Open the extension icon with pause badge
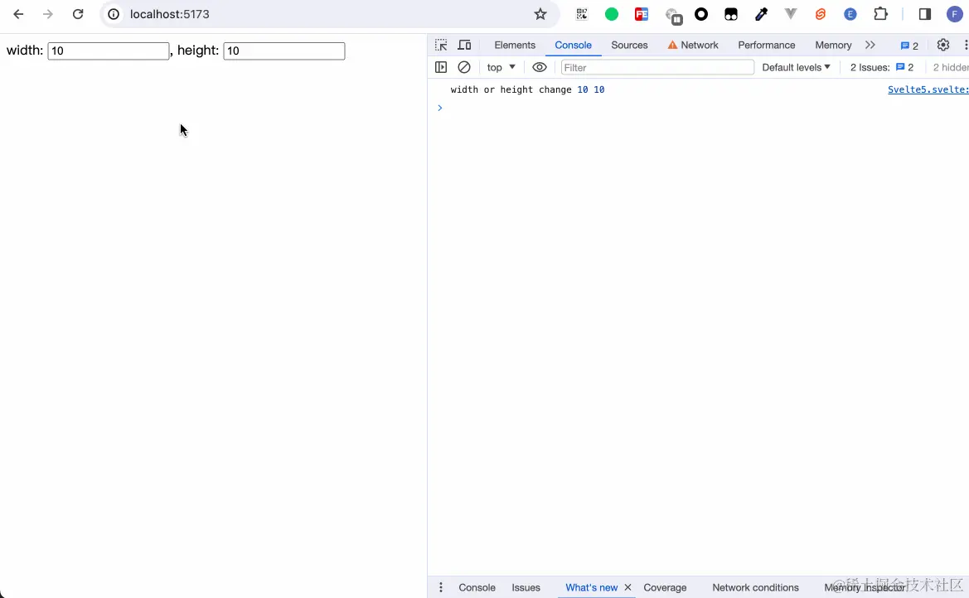The image size is (969, 598). (673, 16)
